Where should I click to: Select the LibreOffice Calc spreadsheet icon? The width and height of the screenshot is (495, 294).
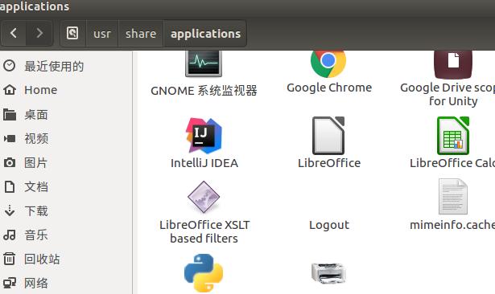coord(453,136)
